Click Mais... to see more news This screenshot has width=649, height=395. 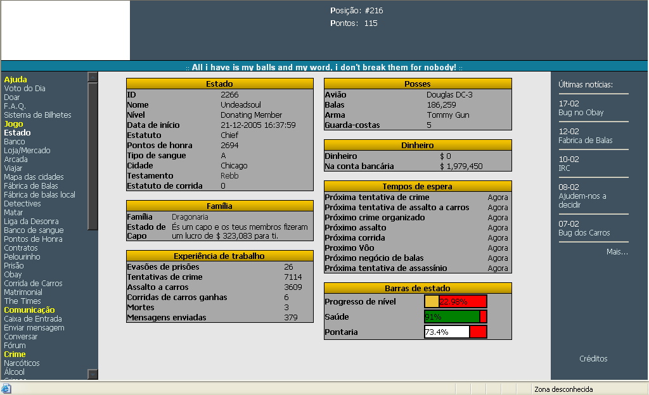click(x=617, y=252)
